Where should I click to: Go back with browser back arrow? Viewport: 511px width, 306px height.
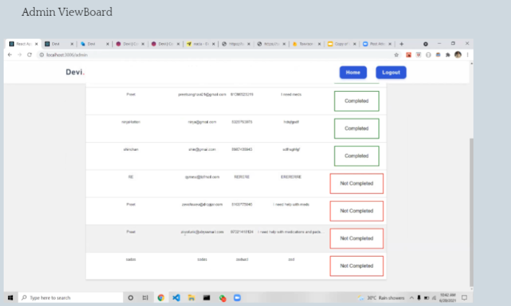[x=10, y=55]
